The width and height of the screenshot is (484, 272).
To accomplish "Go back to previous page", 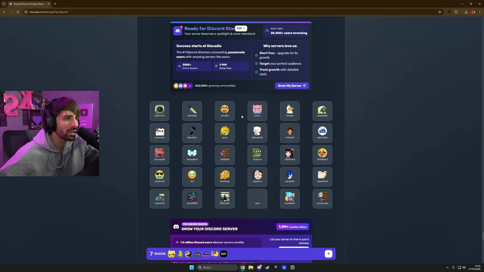I will pos(4,12).
